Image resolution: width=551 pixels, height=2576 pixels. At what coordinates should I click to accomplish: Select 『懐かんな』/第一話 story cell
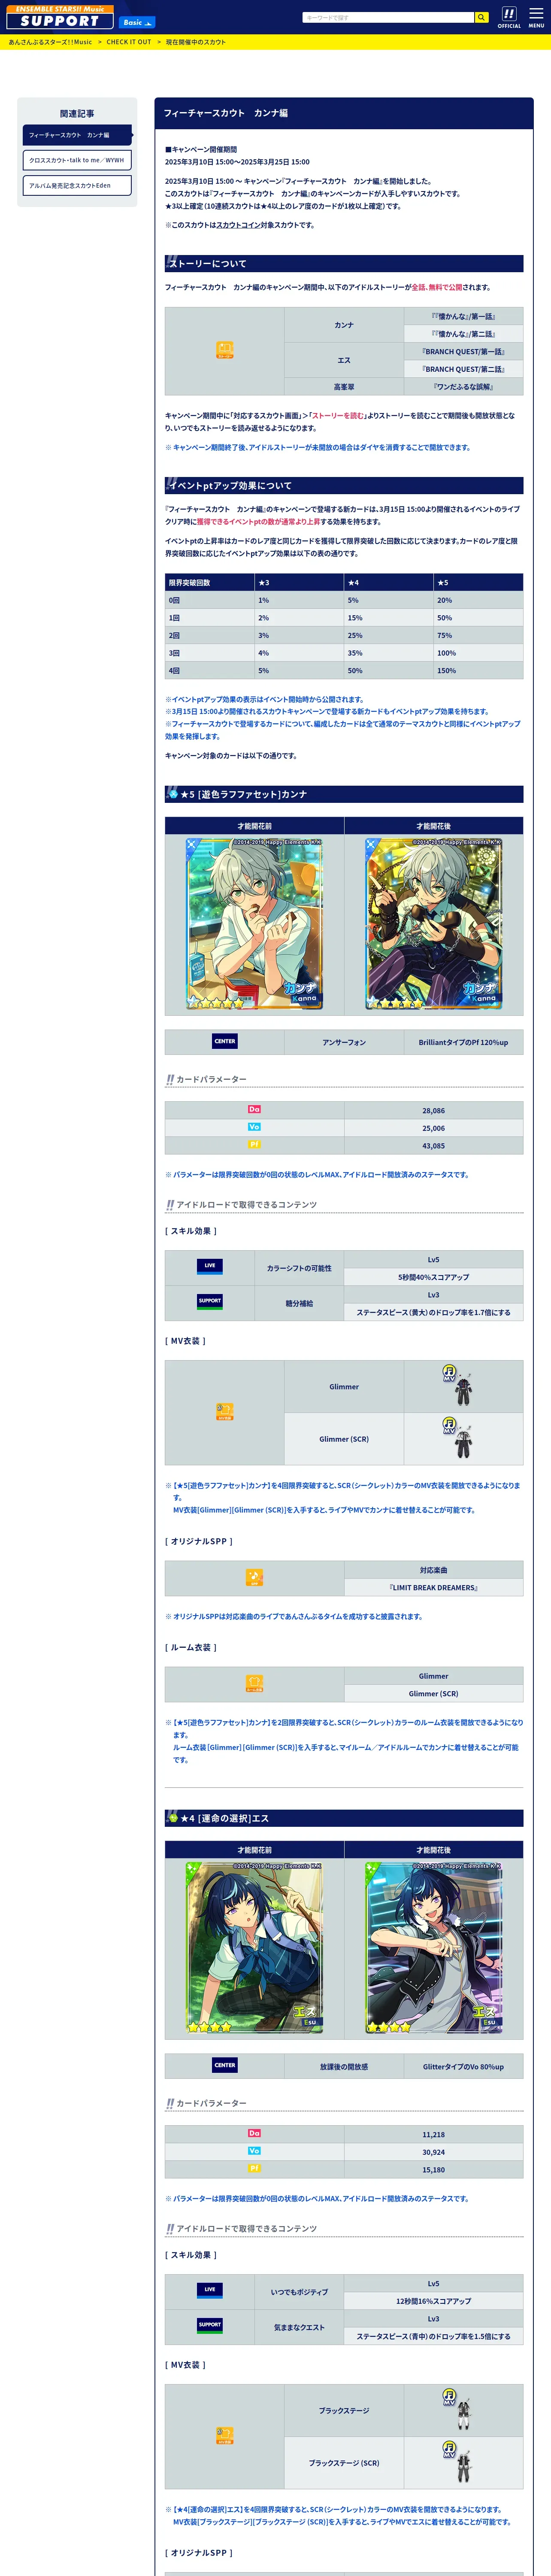[463, 316]
